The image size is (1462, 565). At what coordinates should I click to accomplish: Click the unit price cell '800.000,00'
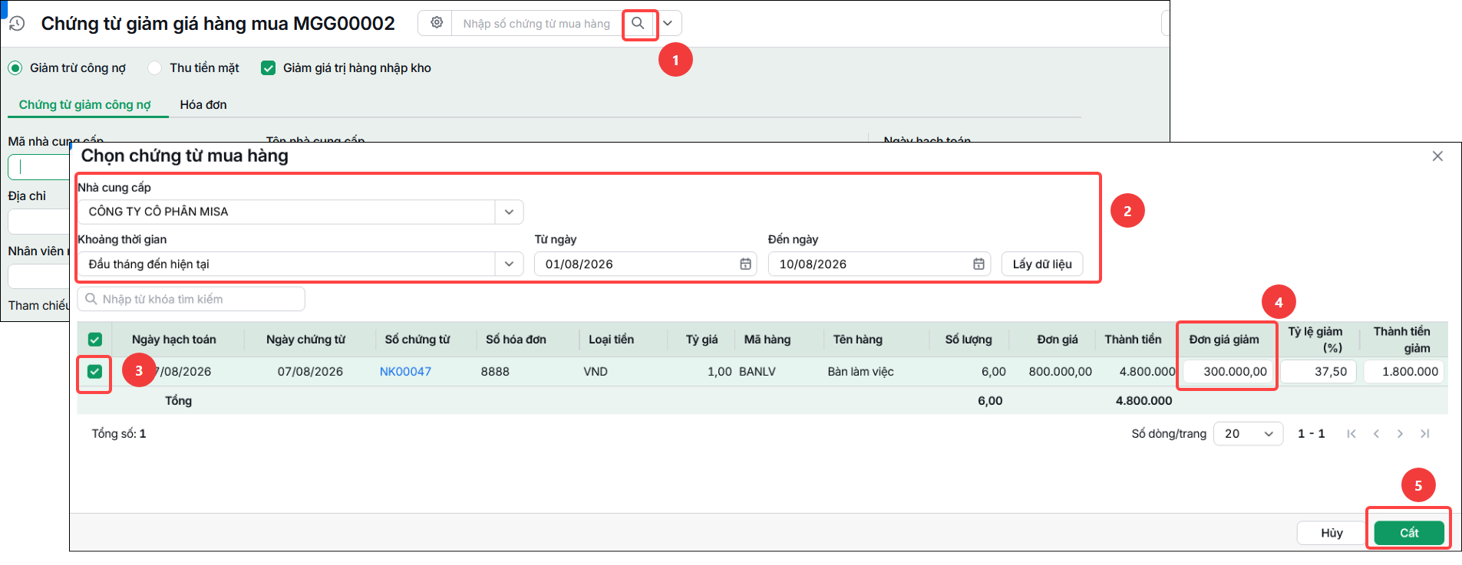pos(1060,372)
